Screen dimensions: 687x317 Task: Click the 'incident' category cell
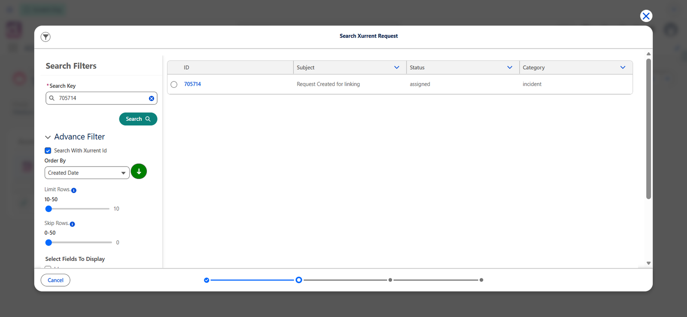pyautogui.click(x=532, y=84)
